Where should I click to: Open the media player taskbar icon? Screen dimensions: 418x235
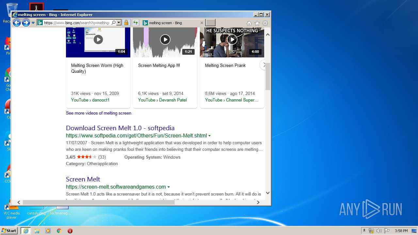[x=48, y=231]
